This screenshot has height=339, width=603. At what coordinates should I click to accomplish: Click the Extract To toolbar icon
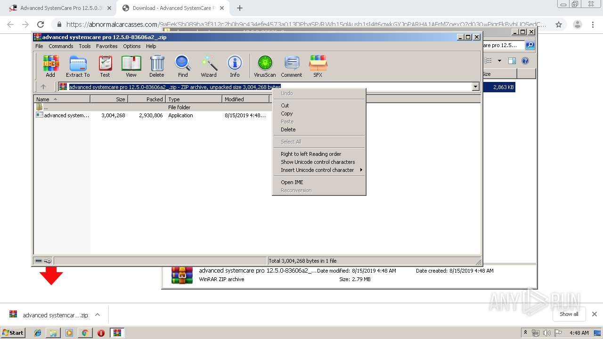(78, 66)
